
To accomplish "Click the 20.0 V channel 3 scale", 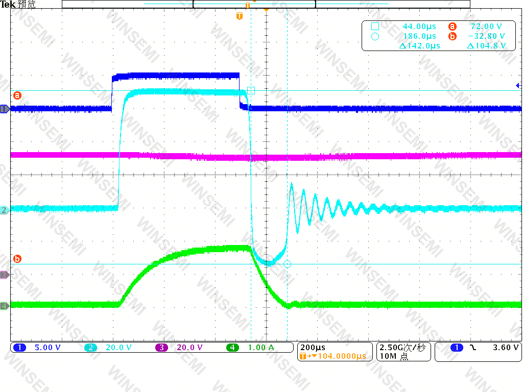I will tap(189, 347).
